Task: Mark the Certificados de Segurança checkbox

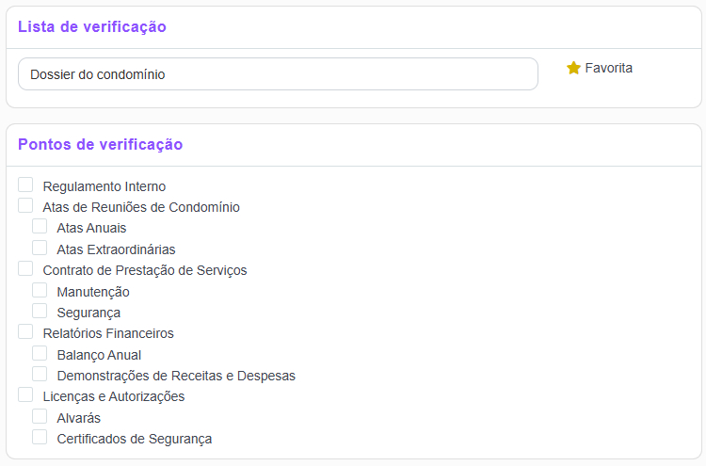Action: point(40,437)
